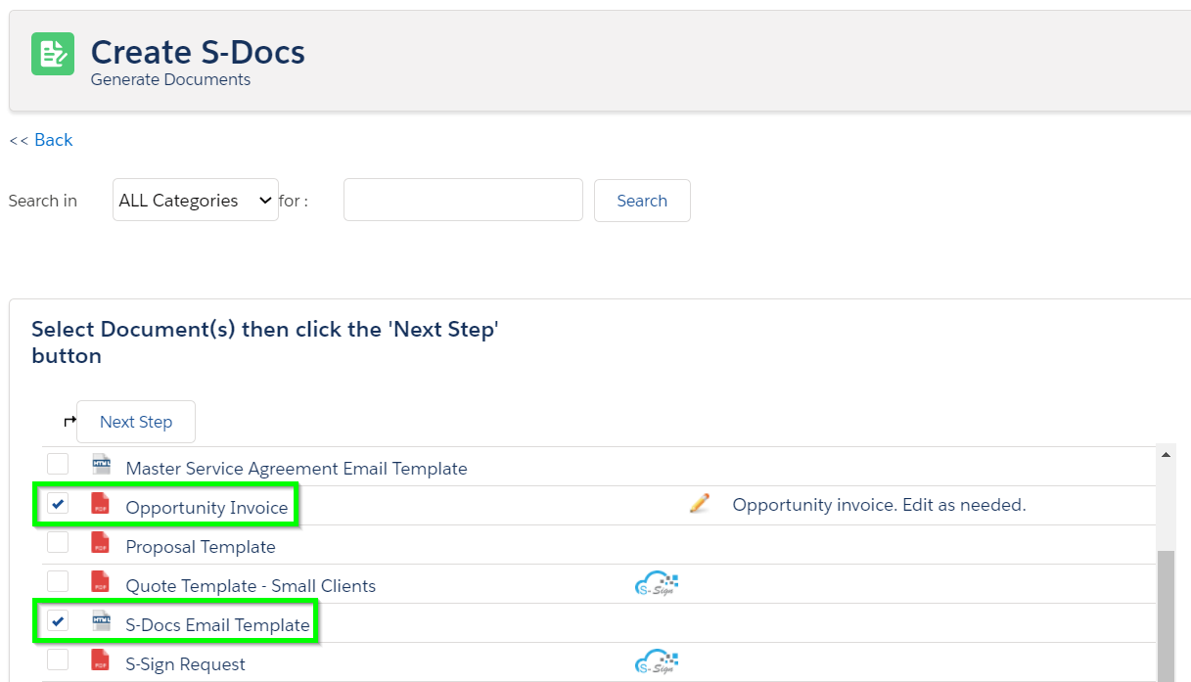Click the search text input field
The width and height of the screenshot is (1191, 682).
coord(463,200)
